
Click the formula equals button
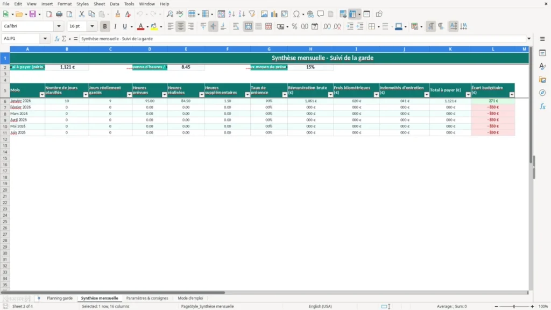[x=75, y=39]
